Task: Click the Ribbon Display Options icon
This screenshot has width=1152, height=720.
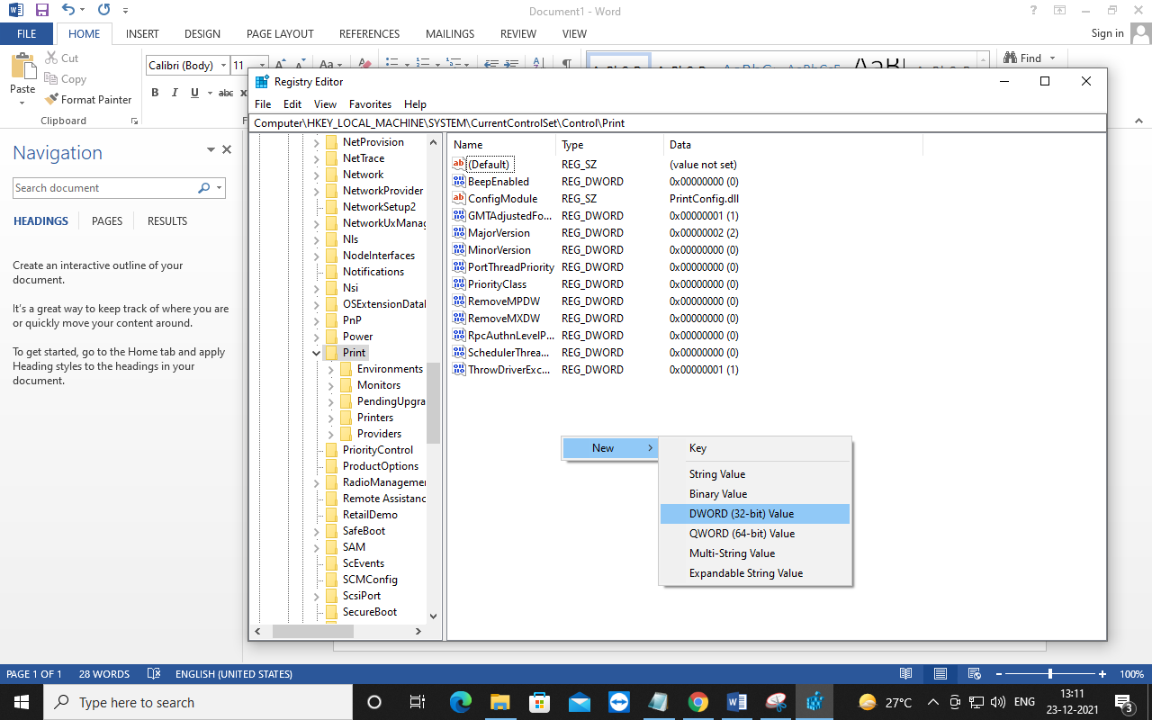Action: 1059,11
